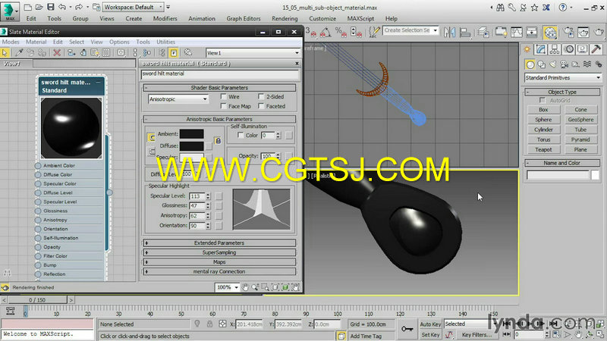The width and height of the screenshot is (607, 341).
Task: Click the Key Filters button
Action: pyautogui.click(x=476, y=334)
